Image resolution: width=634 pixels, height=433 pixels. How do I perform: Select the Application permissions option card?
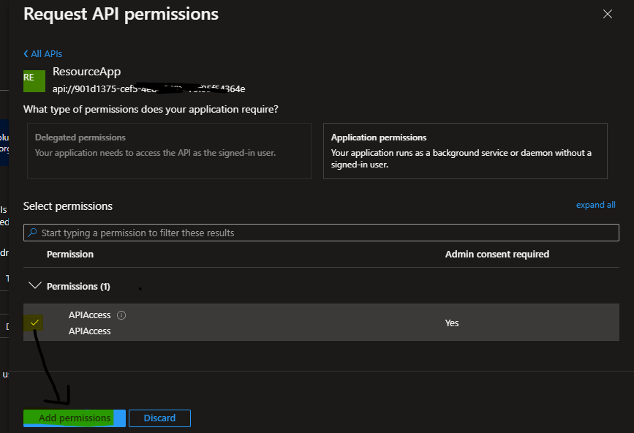pos(465,151)
